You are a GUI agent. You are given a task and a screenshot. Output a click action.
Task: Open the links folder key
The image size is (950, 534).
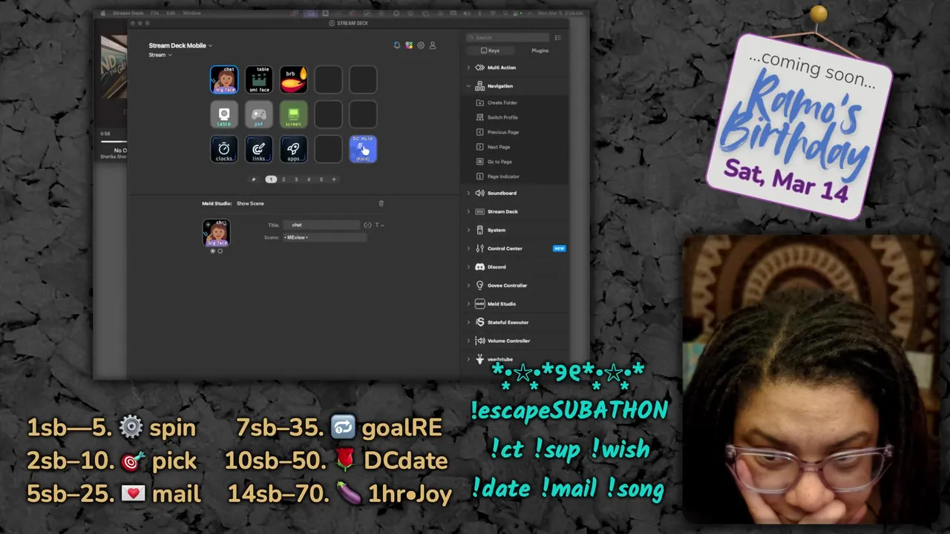pyautogui.click(x=259, y=150)
